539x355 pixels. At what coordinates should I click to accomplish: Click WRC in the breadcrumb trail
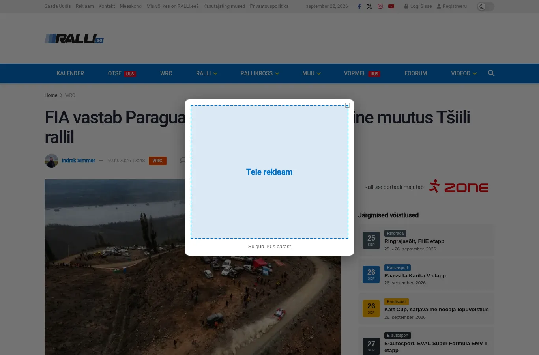tap(70, 95)
